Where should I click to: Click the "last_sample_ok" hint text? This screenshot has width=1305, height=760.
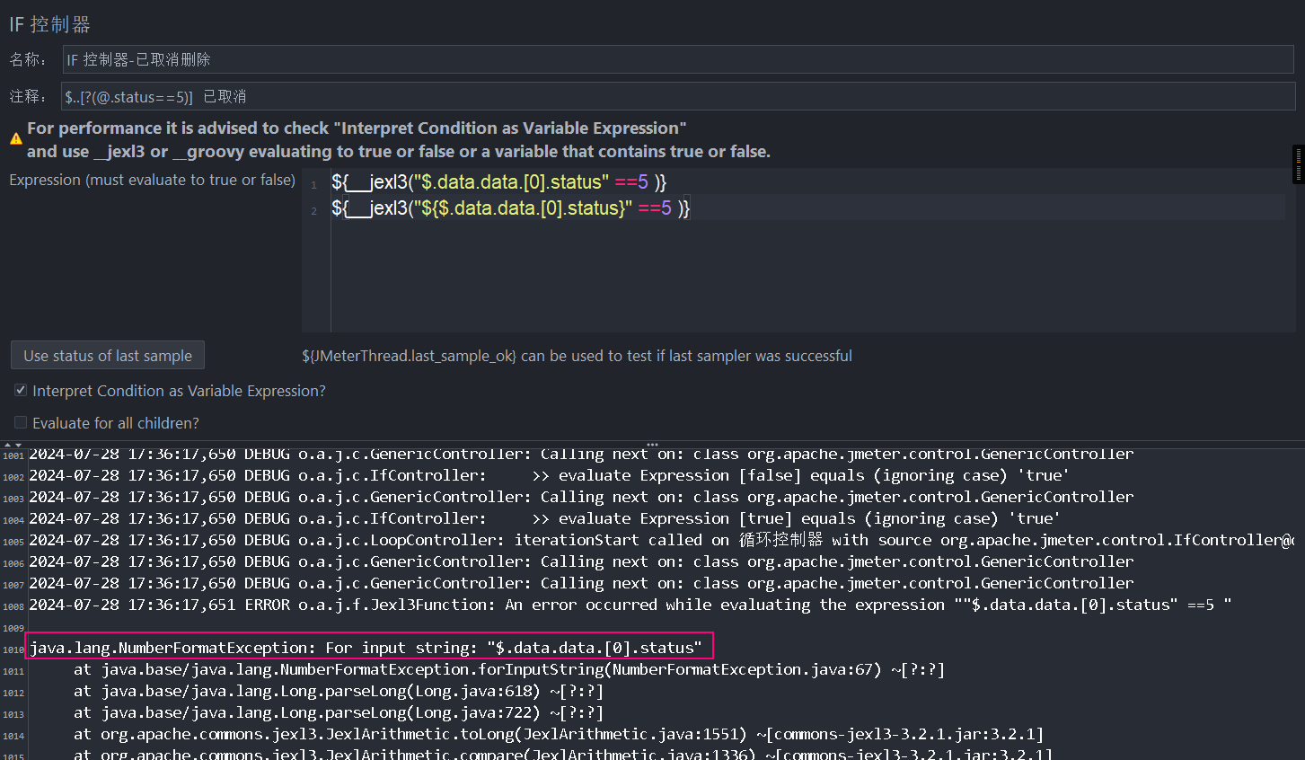[x=577, y=356]
